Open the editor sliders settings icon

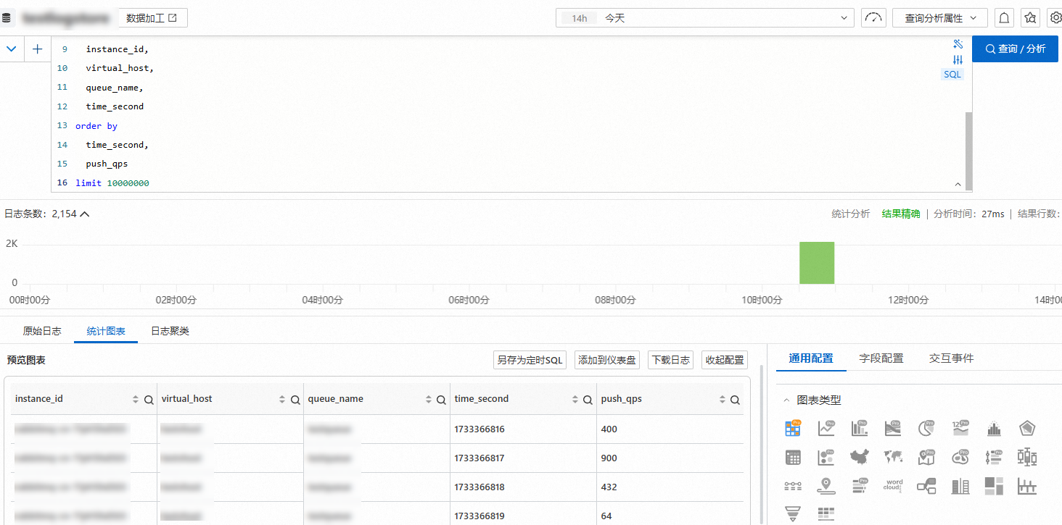pyautogui.click(x=958, y=59)
